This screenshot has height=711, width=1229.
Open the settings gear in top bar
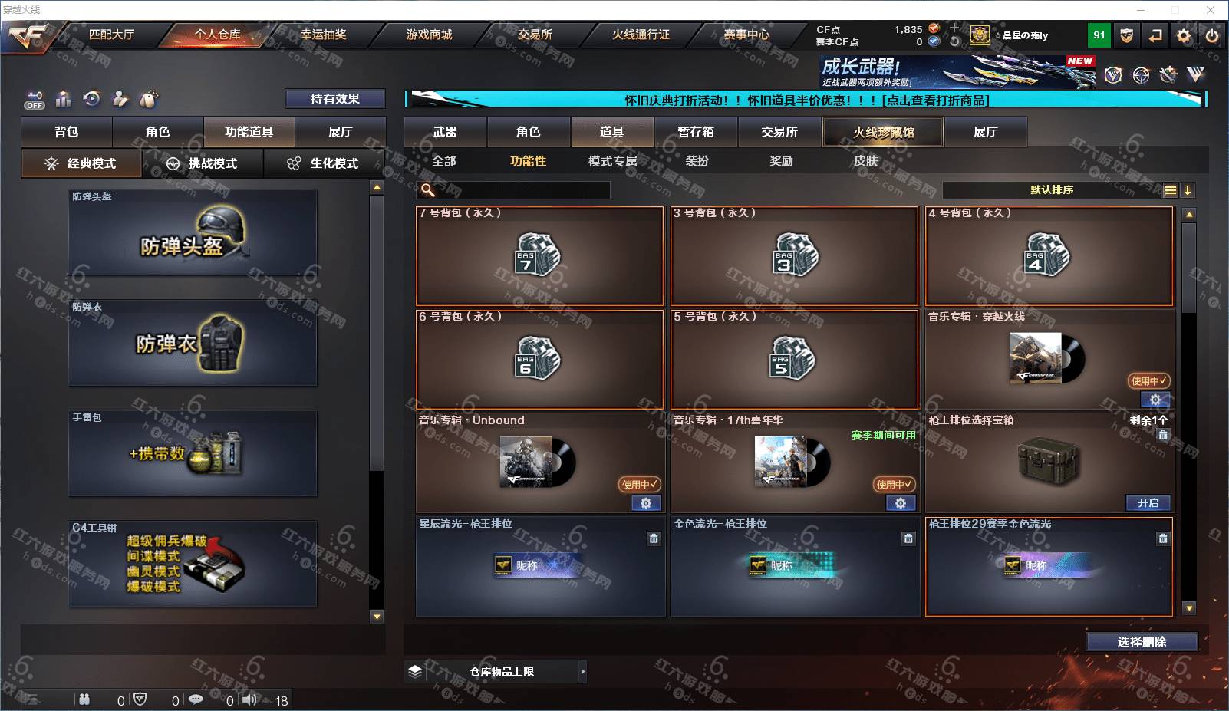[x=1184, y=35]
